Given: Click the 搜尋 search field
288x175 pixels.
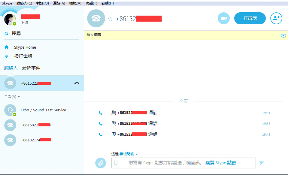Looking at the screenshot, I should coord(42,34).
